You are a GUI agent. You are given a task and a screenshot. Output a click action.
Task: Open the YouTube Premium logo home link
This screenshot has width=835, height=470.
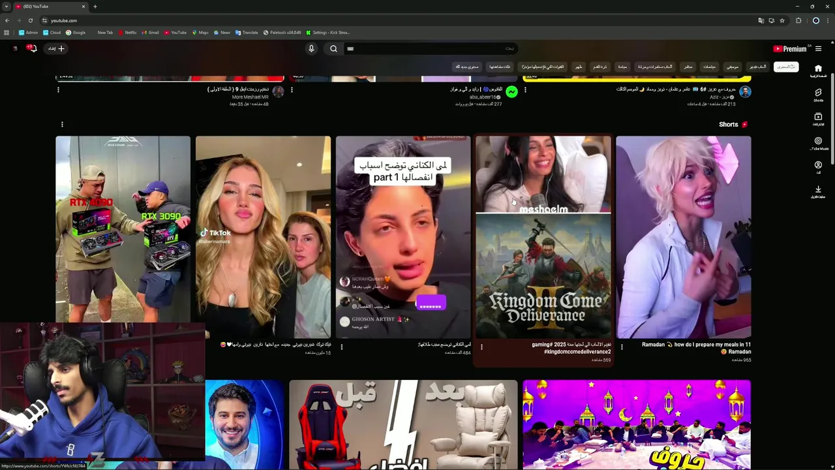(x=790, y=48)
